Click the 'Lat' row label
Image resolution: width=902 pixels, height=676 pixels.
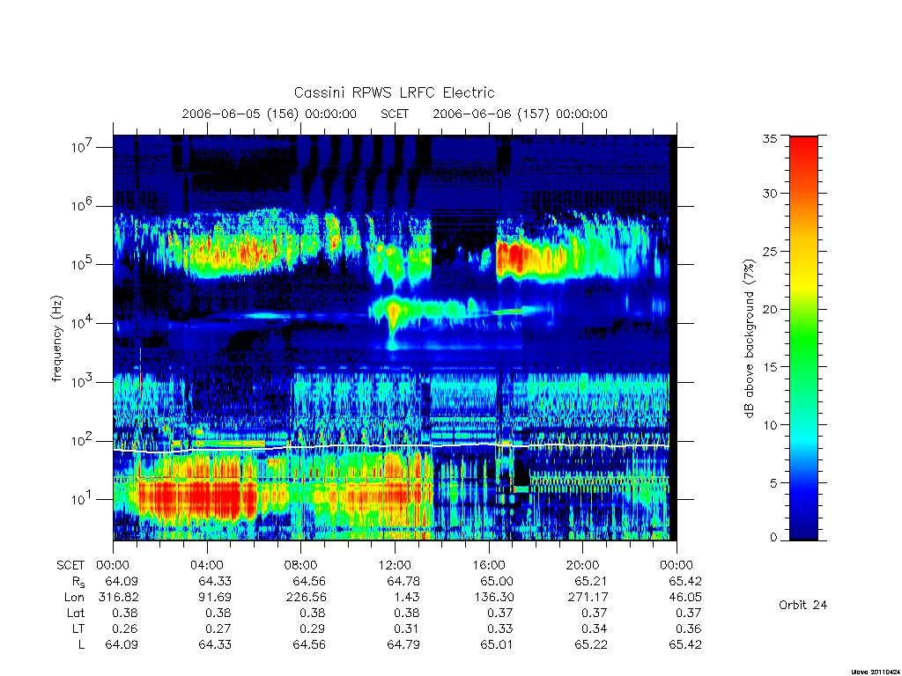(x=76, y=613)
